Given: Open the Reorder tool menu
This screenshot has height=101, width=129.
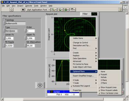Looking at the screenshot, I should [x=73, y=10].
